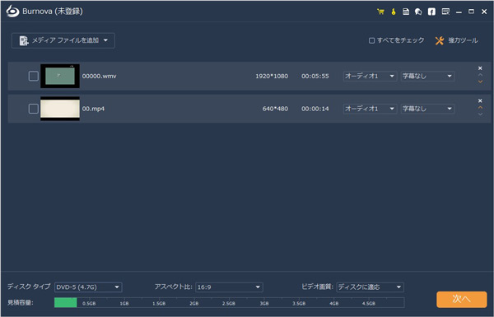Move 00.mp4 up with its highlighted arrow
The height and width of the screenshot is (317, 494).
(481, 108)
